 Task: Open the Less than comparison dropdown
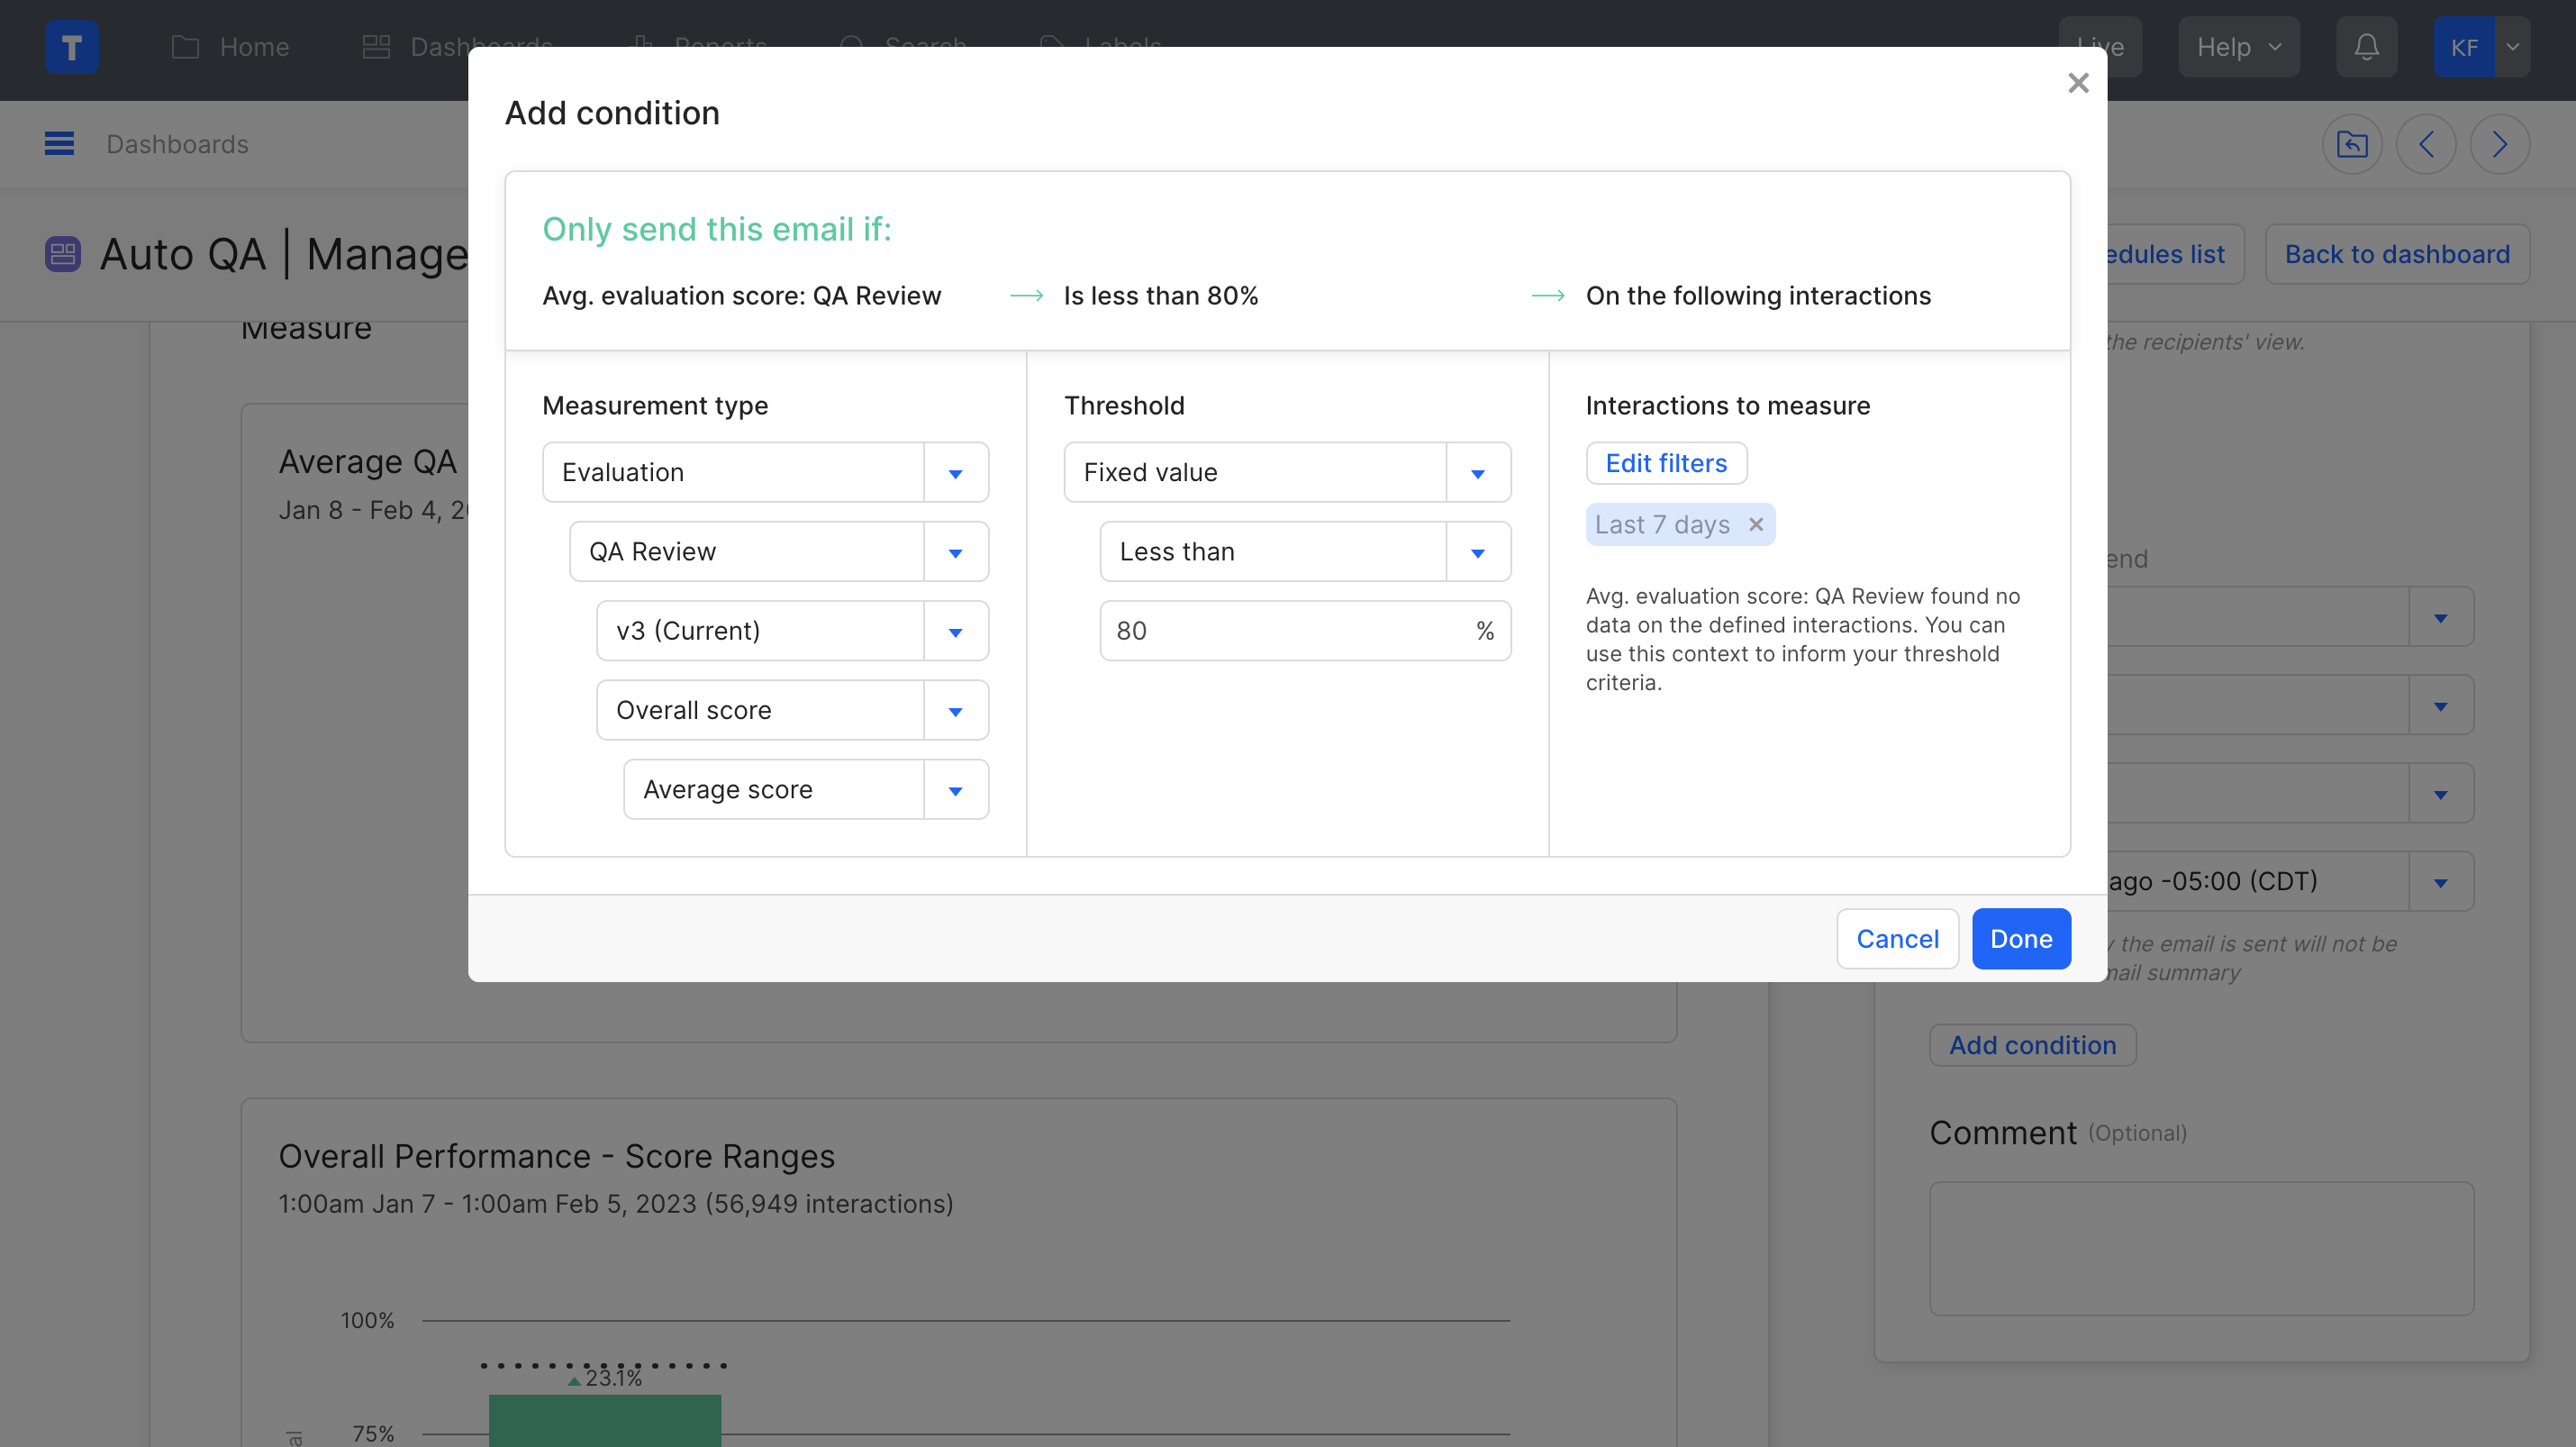pos(1477,552)
